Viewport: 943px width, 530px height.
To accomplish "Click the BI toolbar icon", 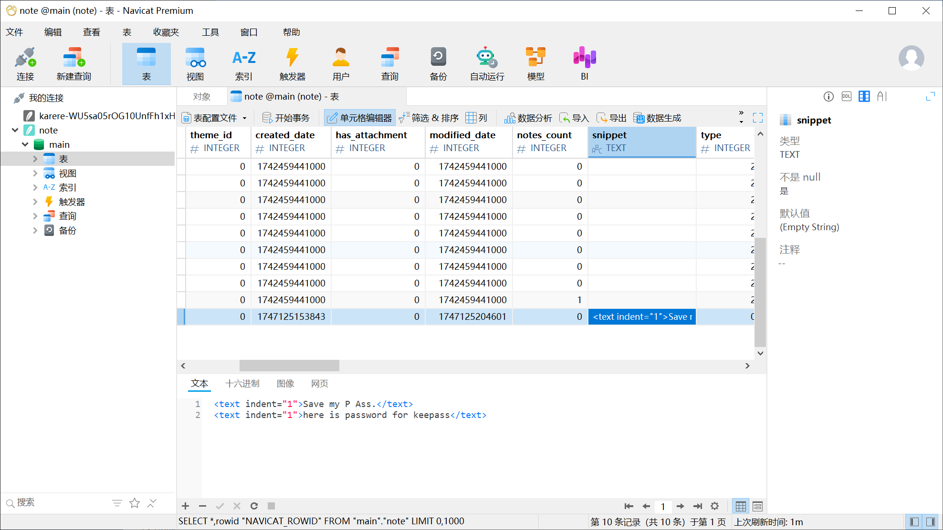I will [584, 63].
